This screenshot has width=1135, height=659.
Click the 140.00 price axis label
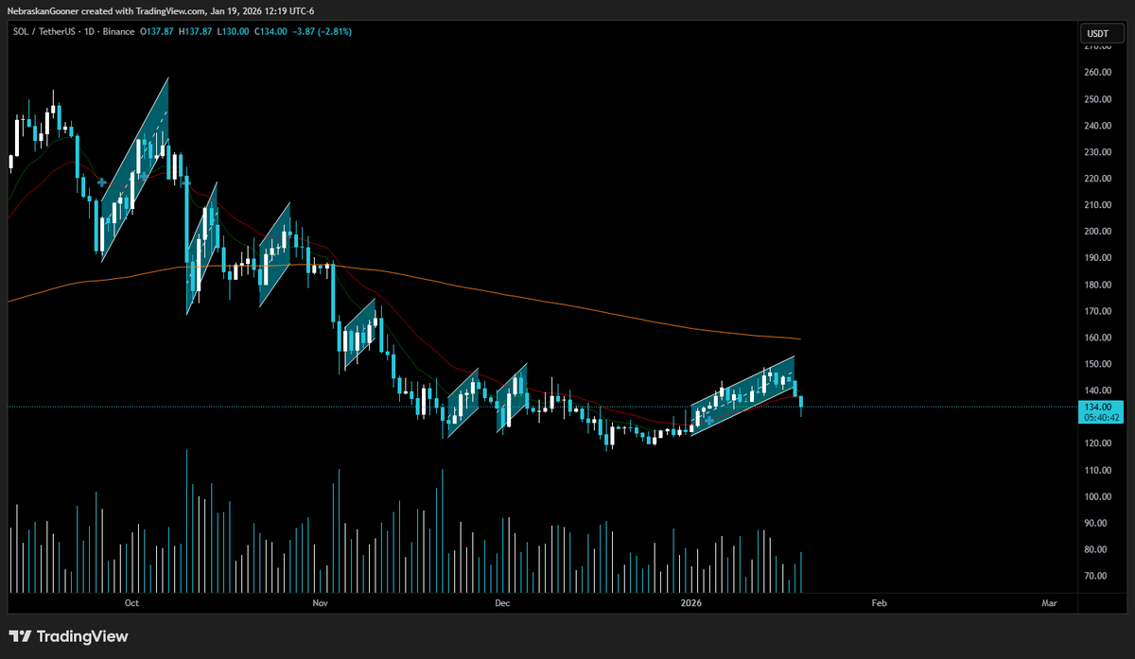tap(1097, 390)
